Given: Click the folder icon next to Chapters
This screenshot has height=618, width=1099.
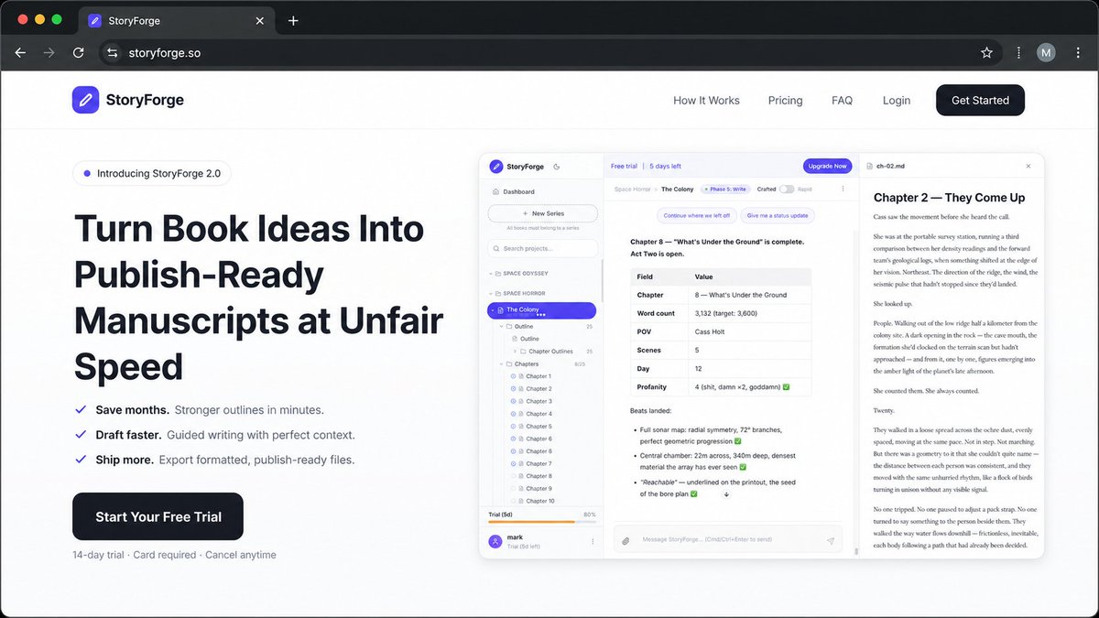Looking at the screenshot, I should pos(509,364).
